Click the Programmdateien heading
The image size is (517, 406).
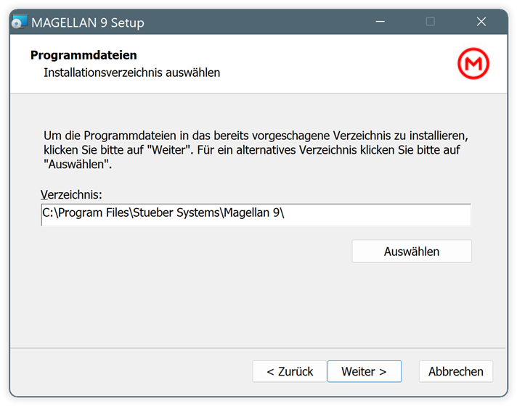[84, 55]
